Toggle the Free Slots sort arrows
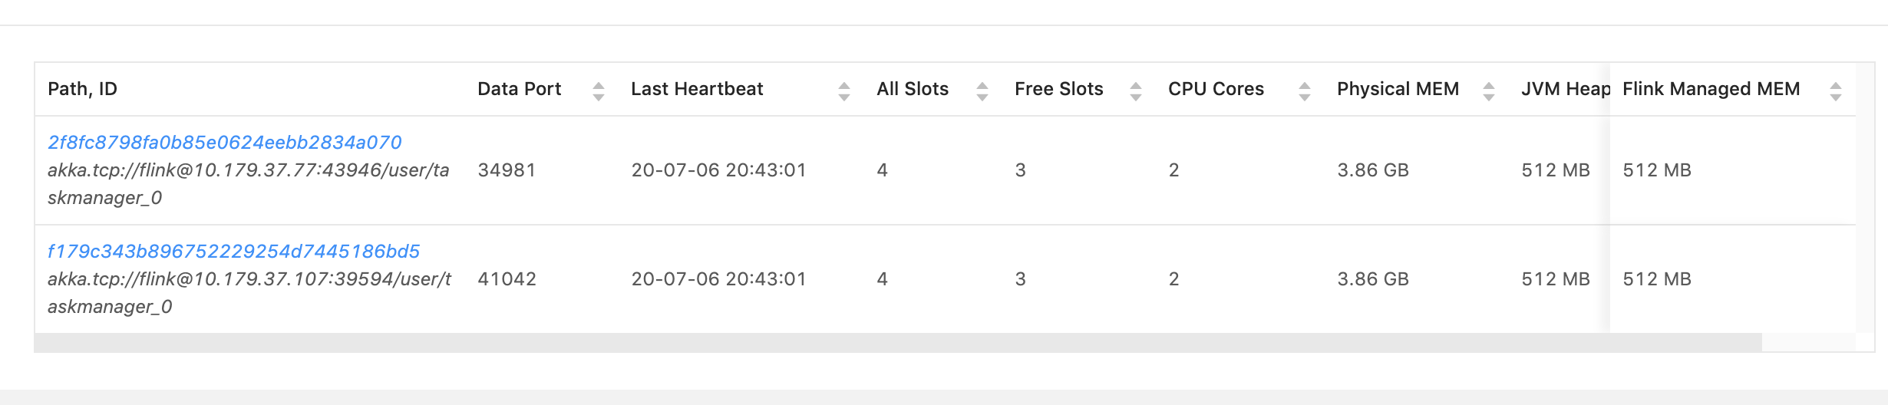The width and height of the screenshot is (1888, 405). point(1135,91)
